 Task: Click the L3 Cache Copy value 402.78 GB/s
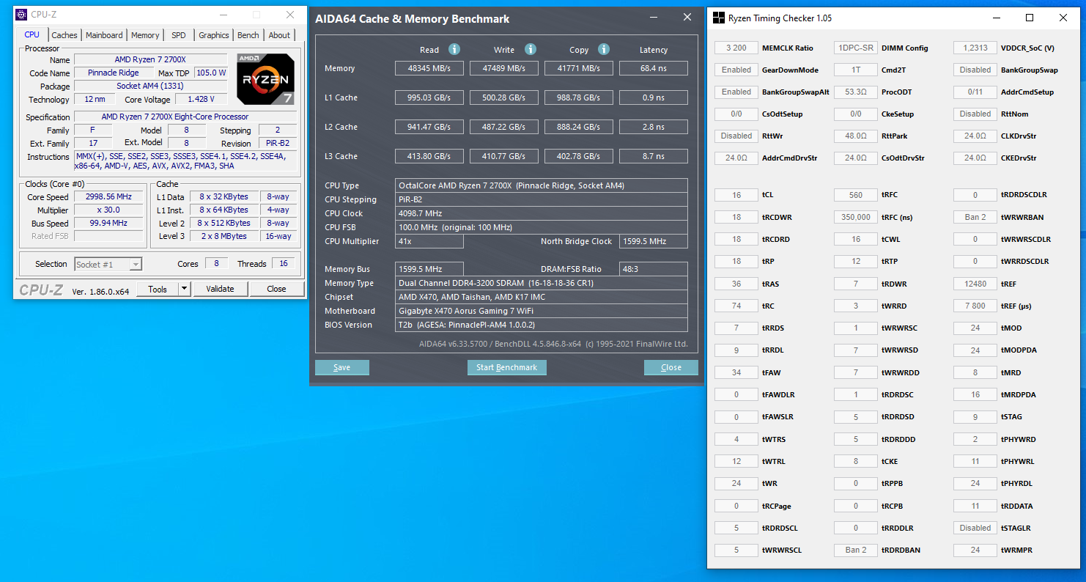[579, 156]
